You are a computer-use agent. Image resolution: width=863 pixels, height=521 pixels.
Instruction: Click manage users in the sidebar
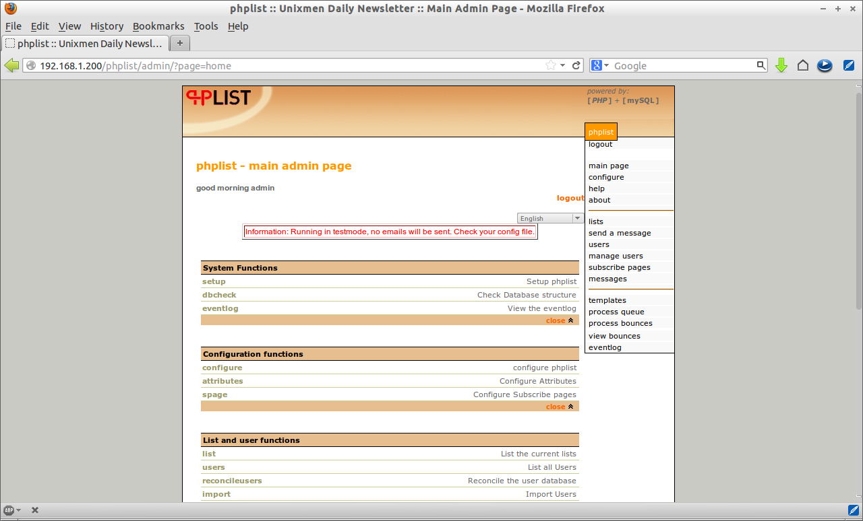tap(616, 256)
